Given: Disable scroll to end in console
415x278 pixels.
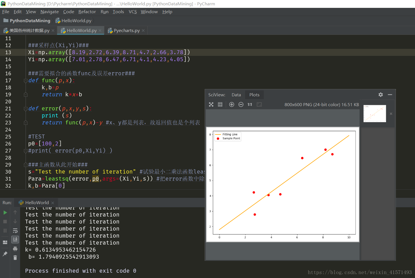Looking at the screenshot, I should [15, 239].
